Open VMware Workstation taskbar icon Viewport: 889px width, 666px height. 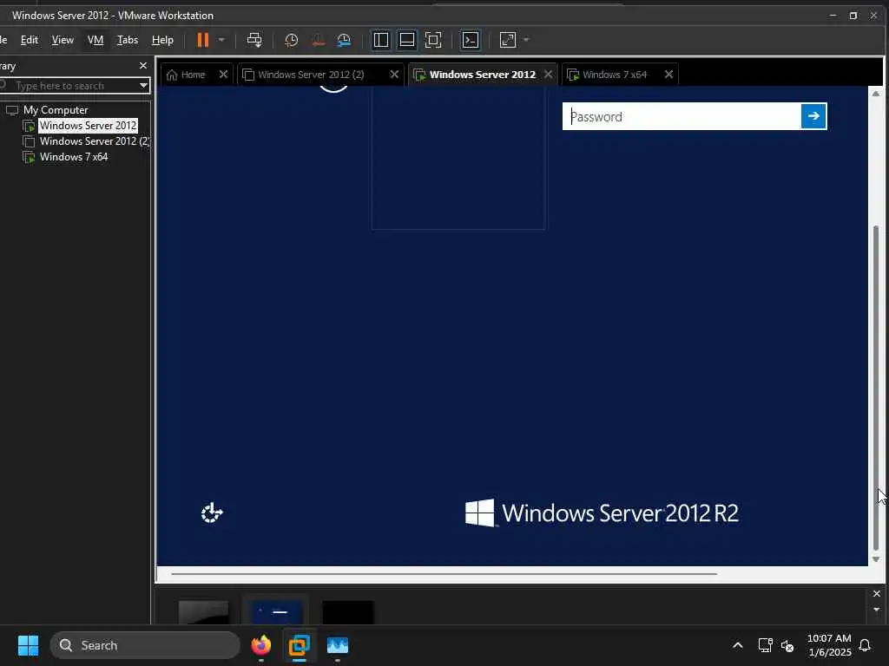[x=299, y=645]
